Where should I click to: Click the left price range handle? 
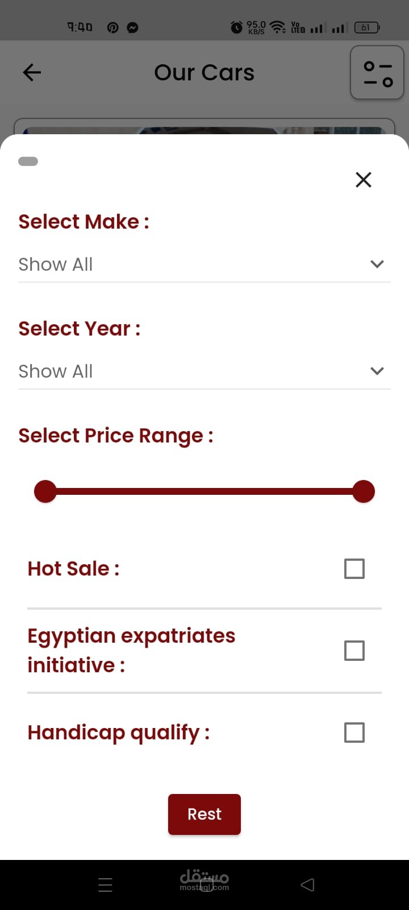coord(45,491)
